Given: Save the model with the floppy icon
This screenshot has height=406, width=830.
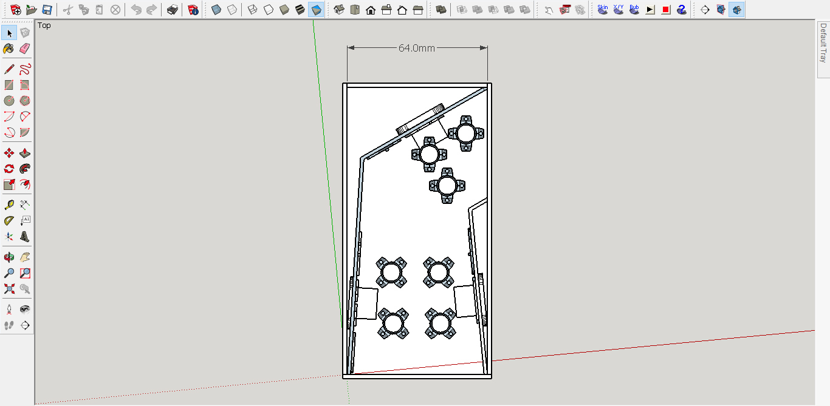Looking at the screenshot, I should pos(47,10).
